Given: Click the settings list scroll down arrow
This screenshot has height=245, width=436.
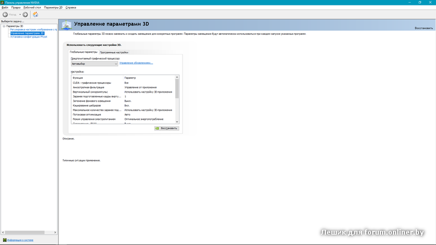Looking at the screenshot, I should (x=177, y=121).
